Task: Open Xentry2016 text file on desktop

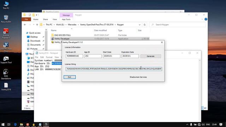Action: tap(6, 87)
